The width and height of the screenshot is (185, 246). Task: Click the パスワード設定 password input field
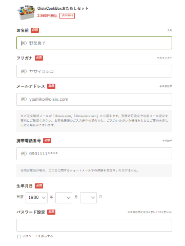94,225
